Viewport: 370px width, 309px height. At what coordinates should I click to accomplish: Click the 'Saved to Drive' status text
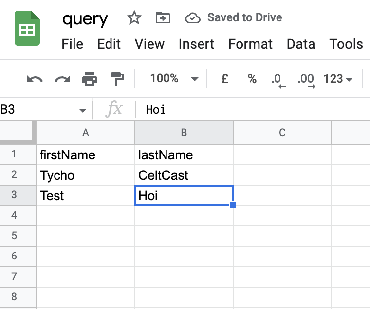coord(245,17)
